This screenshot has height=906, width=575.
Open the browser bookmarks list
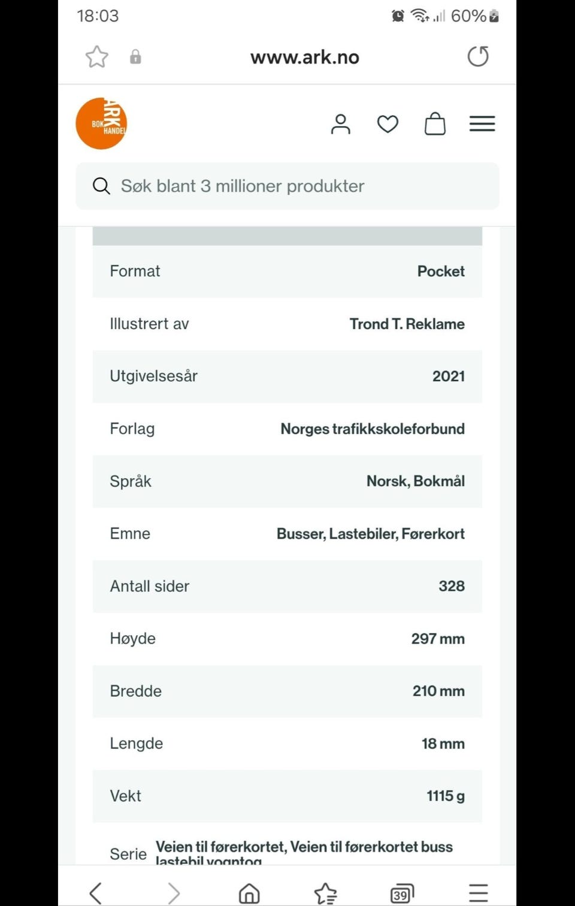[x=326, y=893]
